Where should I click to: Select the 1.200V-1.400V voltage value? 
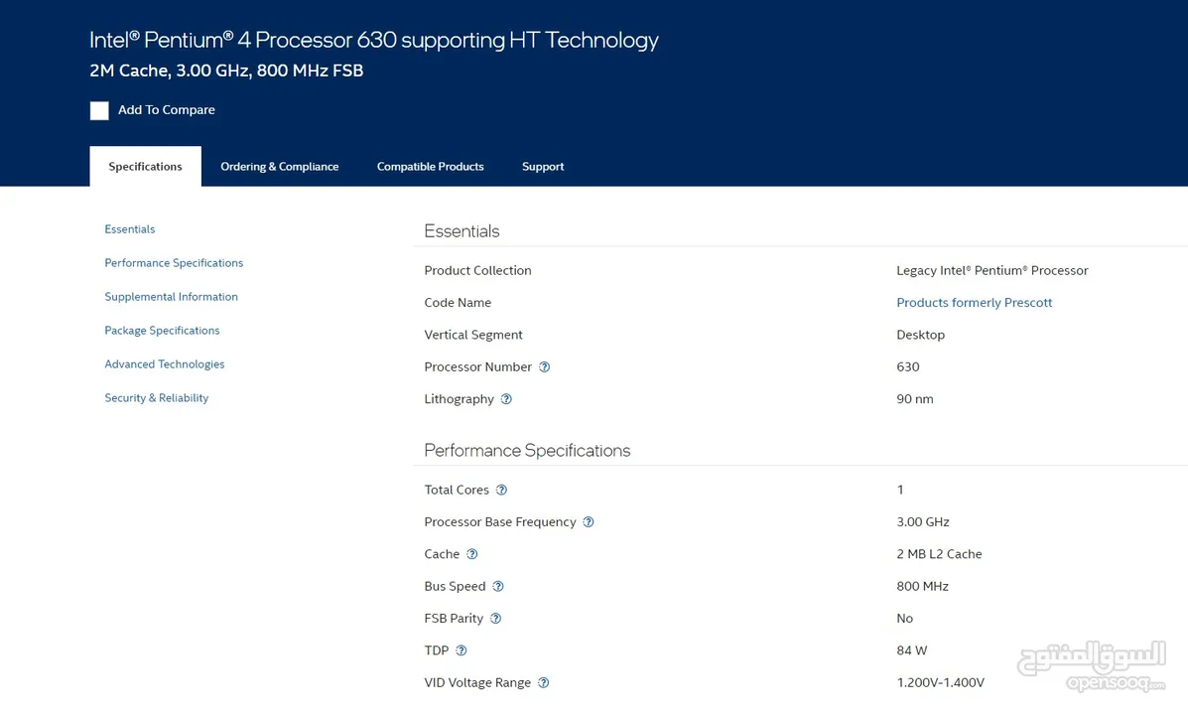point(940,682)
